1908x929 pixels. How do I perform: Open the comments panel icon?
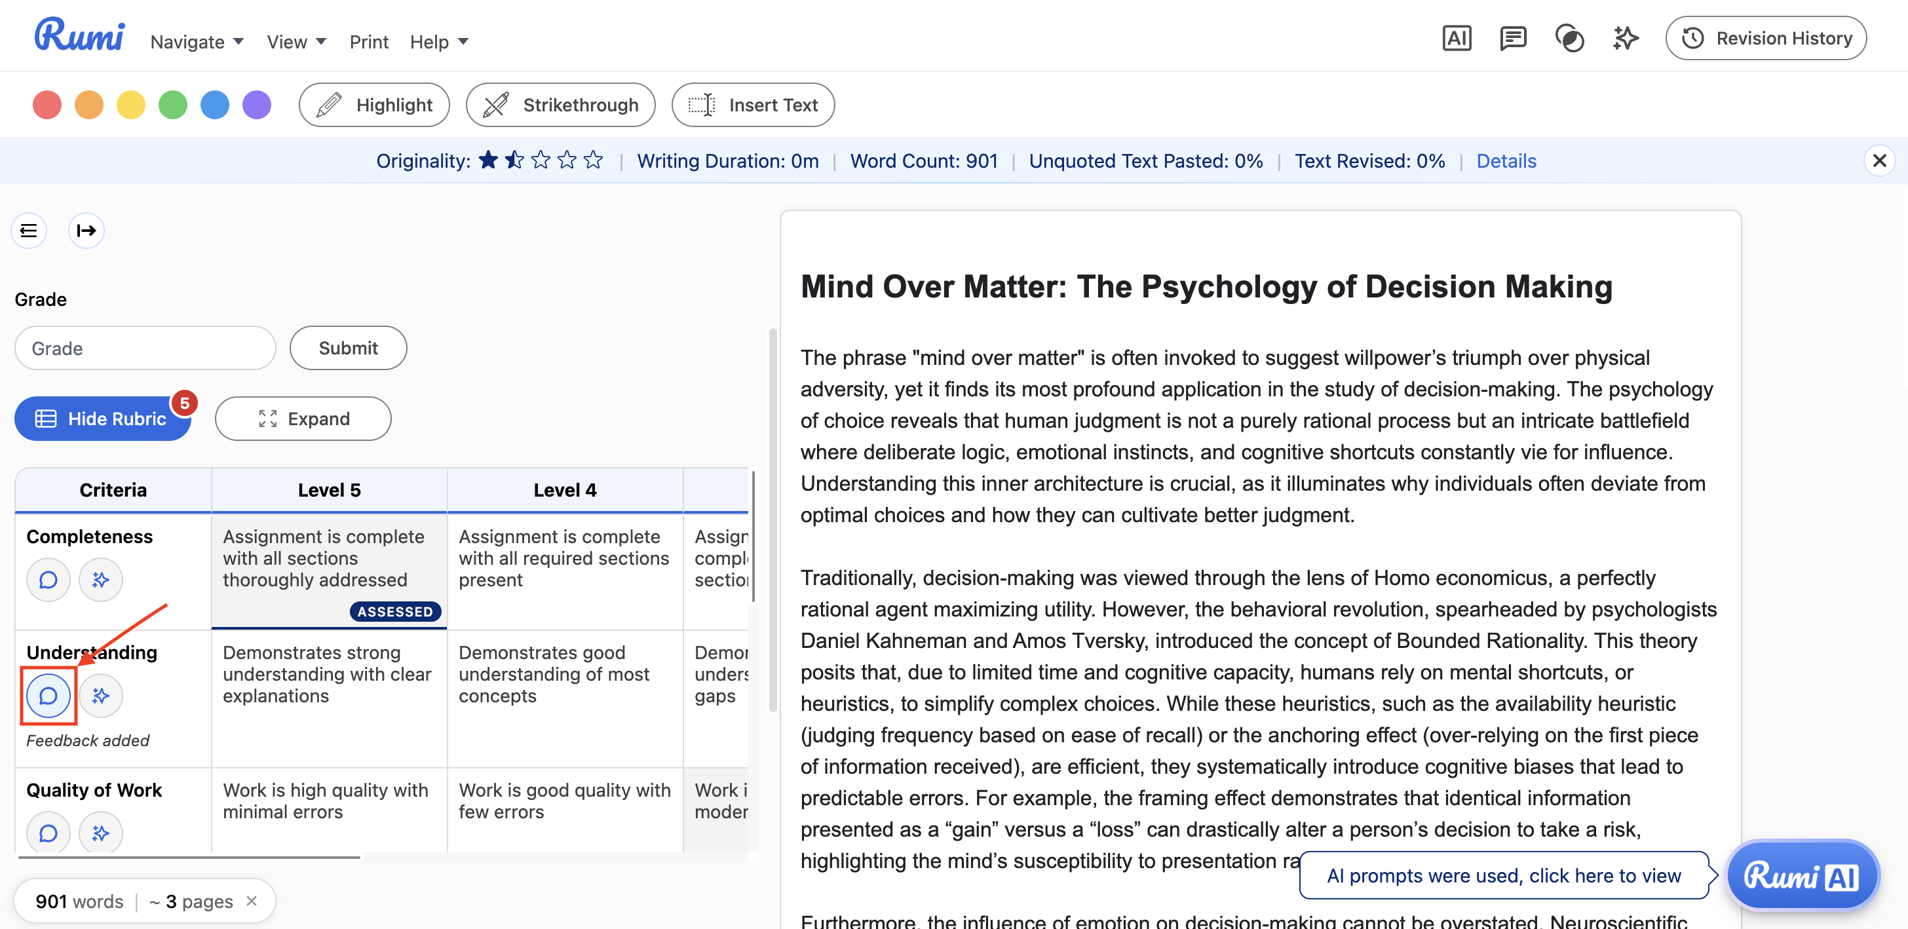click(x=1512, y=39)
